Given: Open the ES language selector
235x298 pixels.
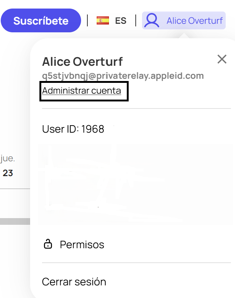Looking at the screenshot, I should [112, 20].
